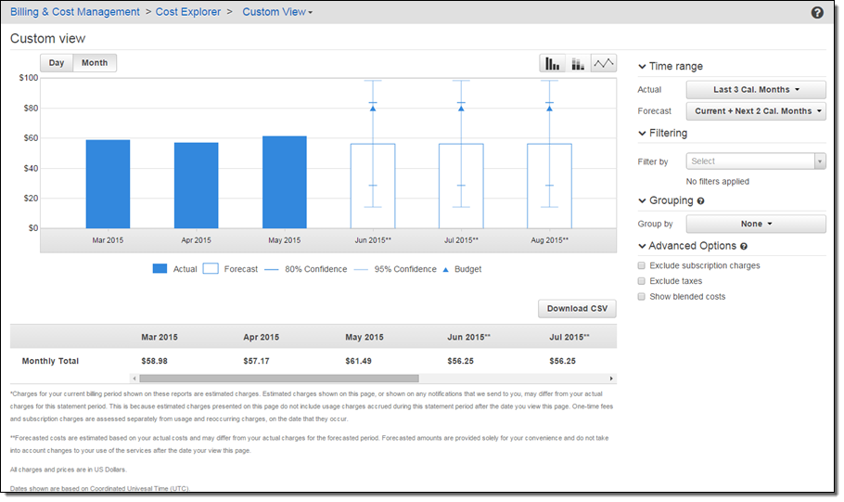Enable Exclude subscription charges checkbox

[641, 266]
